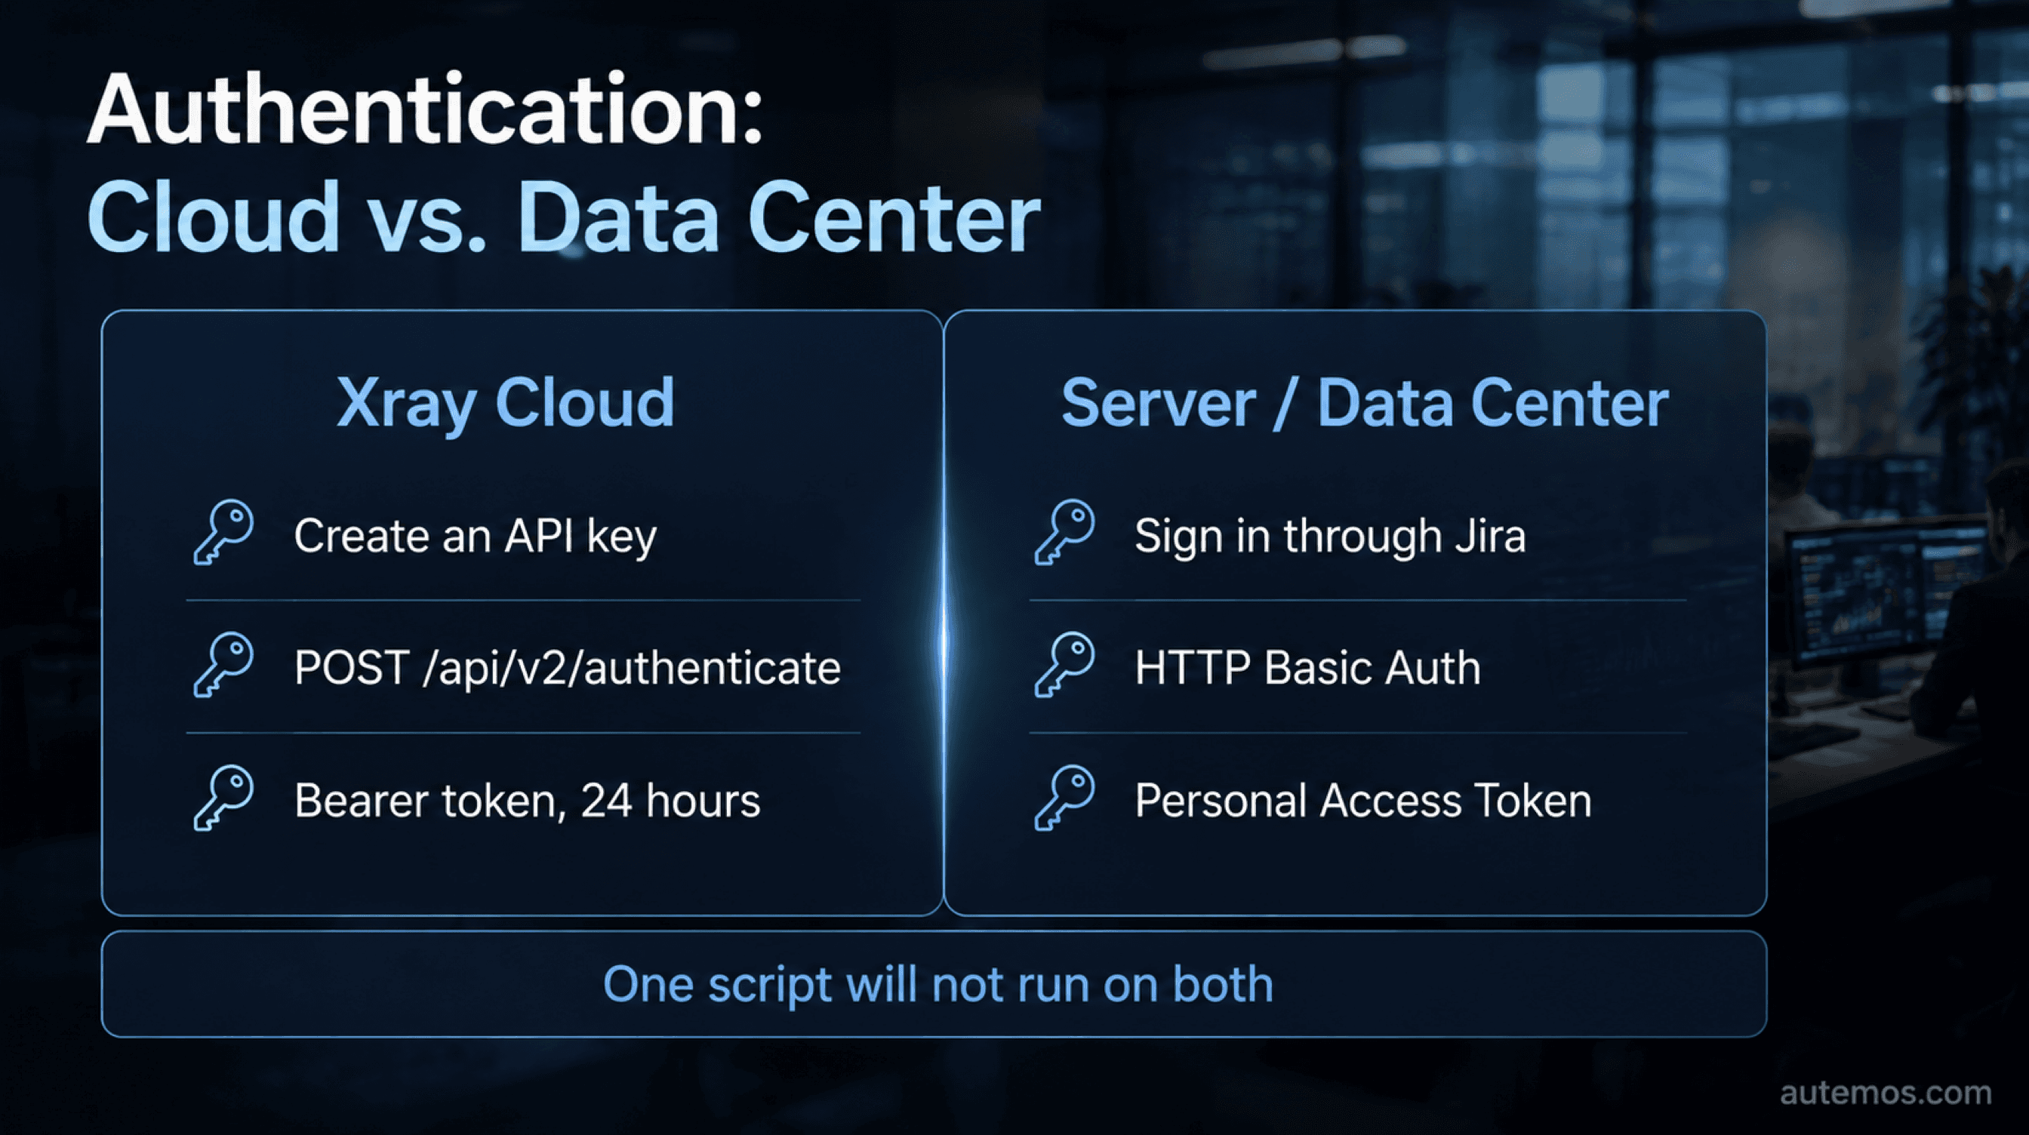Click the key icon beside Bearer token, 24 hours
The image size is (2029, 1135).
click(x=223, y=798)
